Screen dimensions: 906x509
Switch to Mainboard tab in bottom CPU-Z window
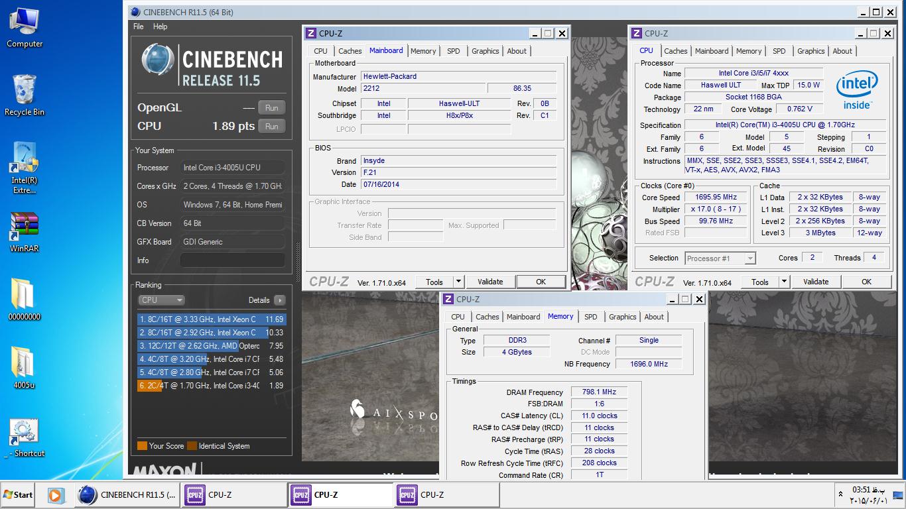(523, 317)
